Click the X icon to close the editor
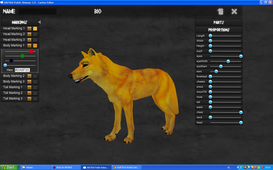273x170 pixels. [234, 11]
